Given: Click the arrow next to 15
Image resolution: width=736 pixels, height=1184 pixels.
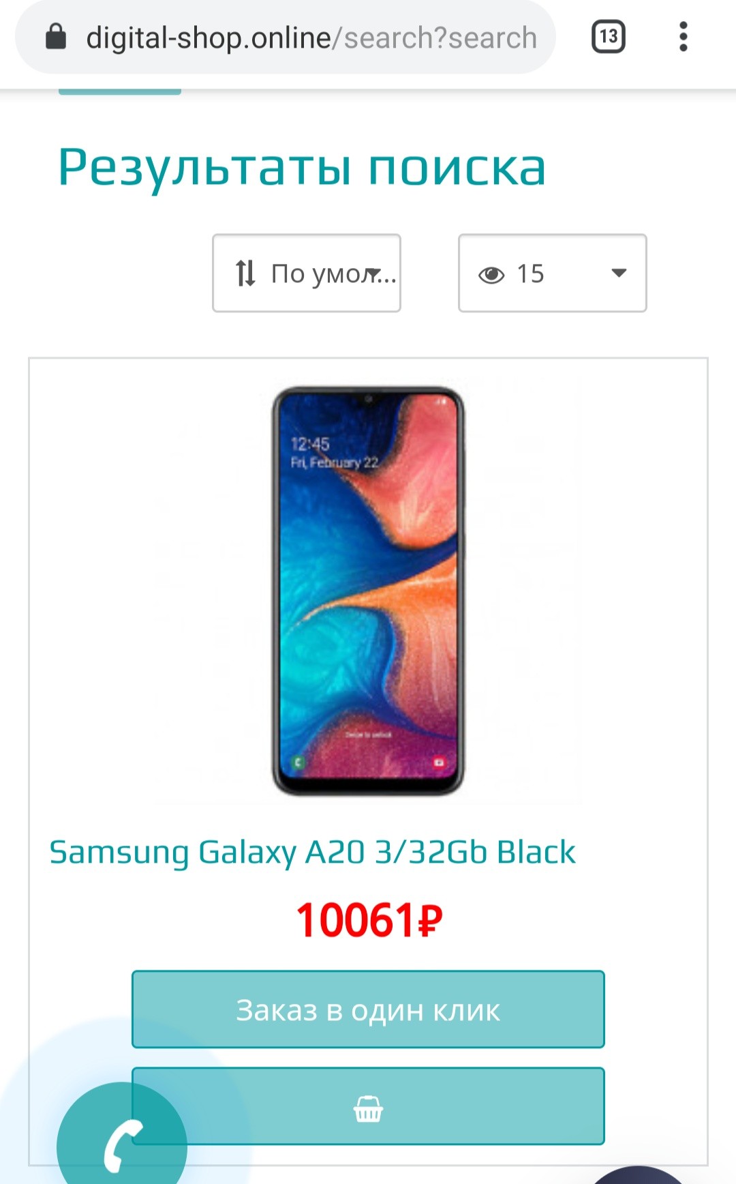Looking at the screenshot, I should pos(619,273).
